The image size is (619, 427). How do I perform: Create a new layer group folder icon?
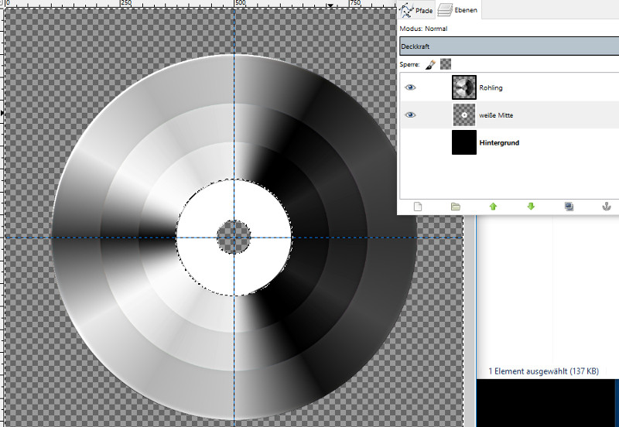click(x=456, y=207)
